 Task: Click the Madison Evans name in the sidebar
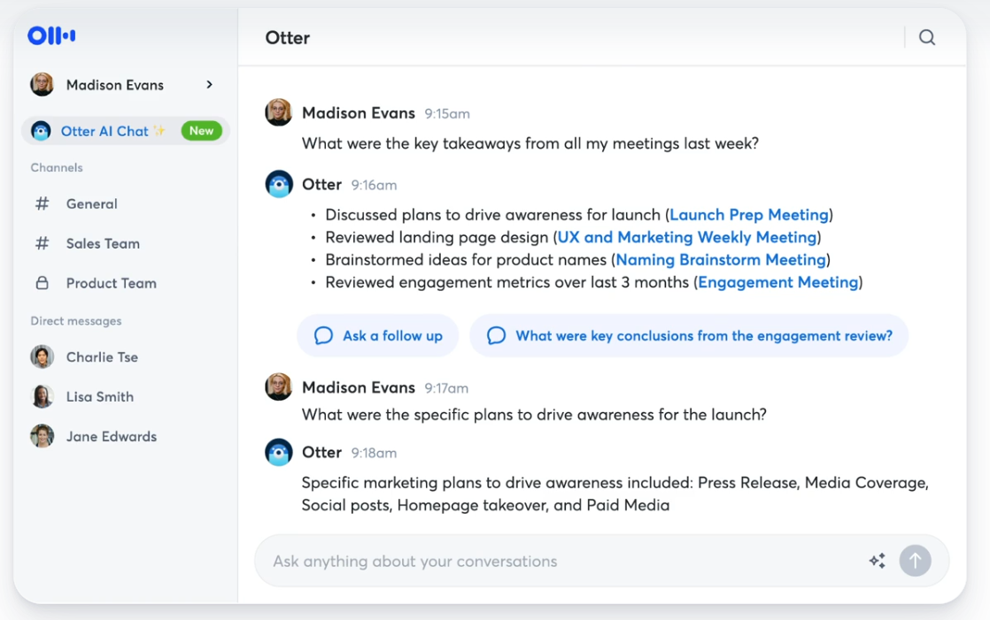[x=115, y=85]
